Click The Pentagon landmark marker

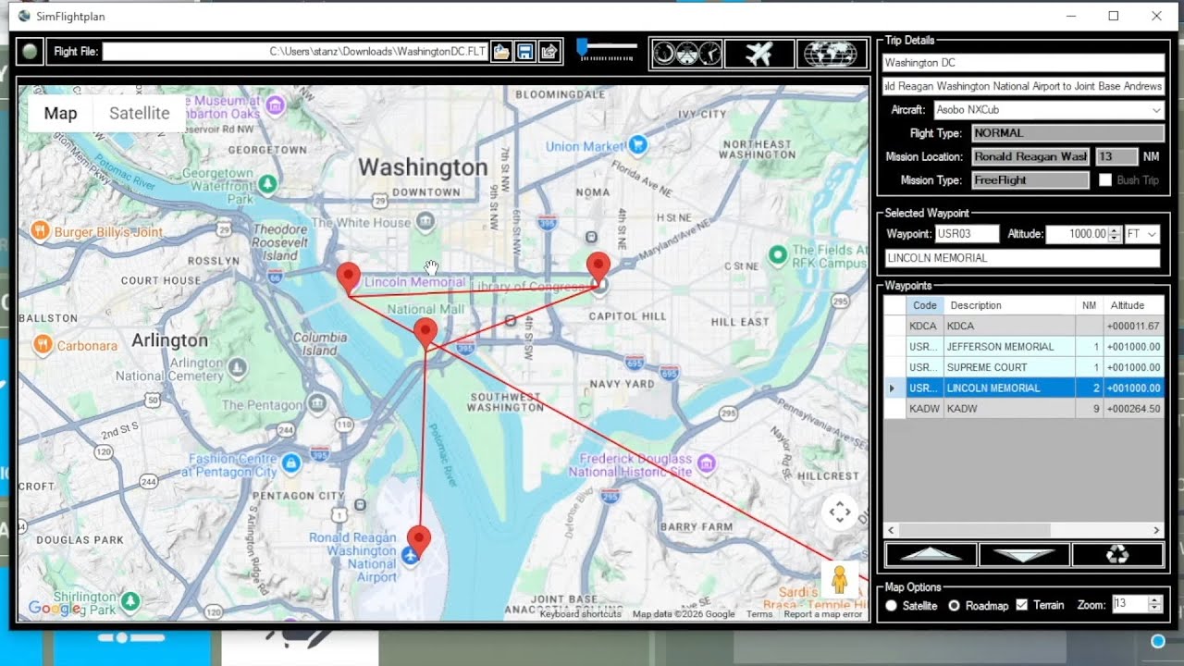(x=317, y=403)
